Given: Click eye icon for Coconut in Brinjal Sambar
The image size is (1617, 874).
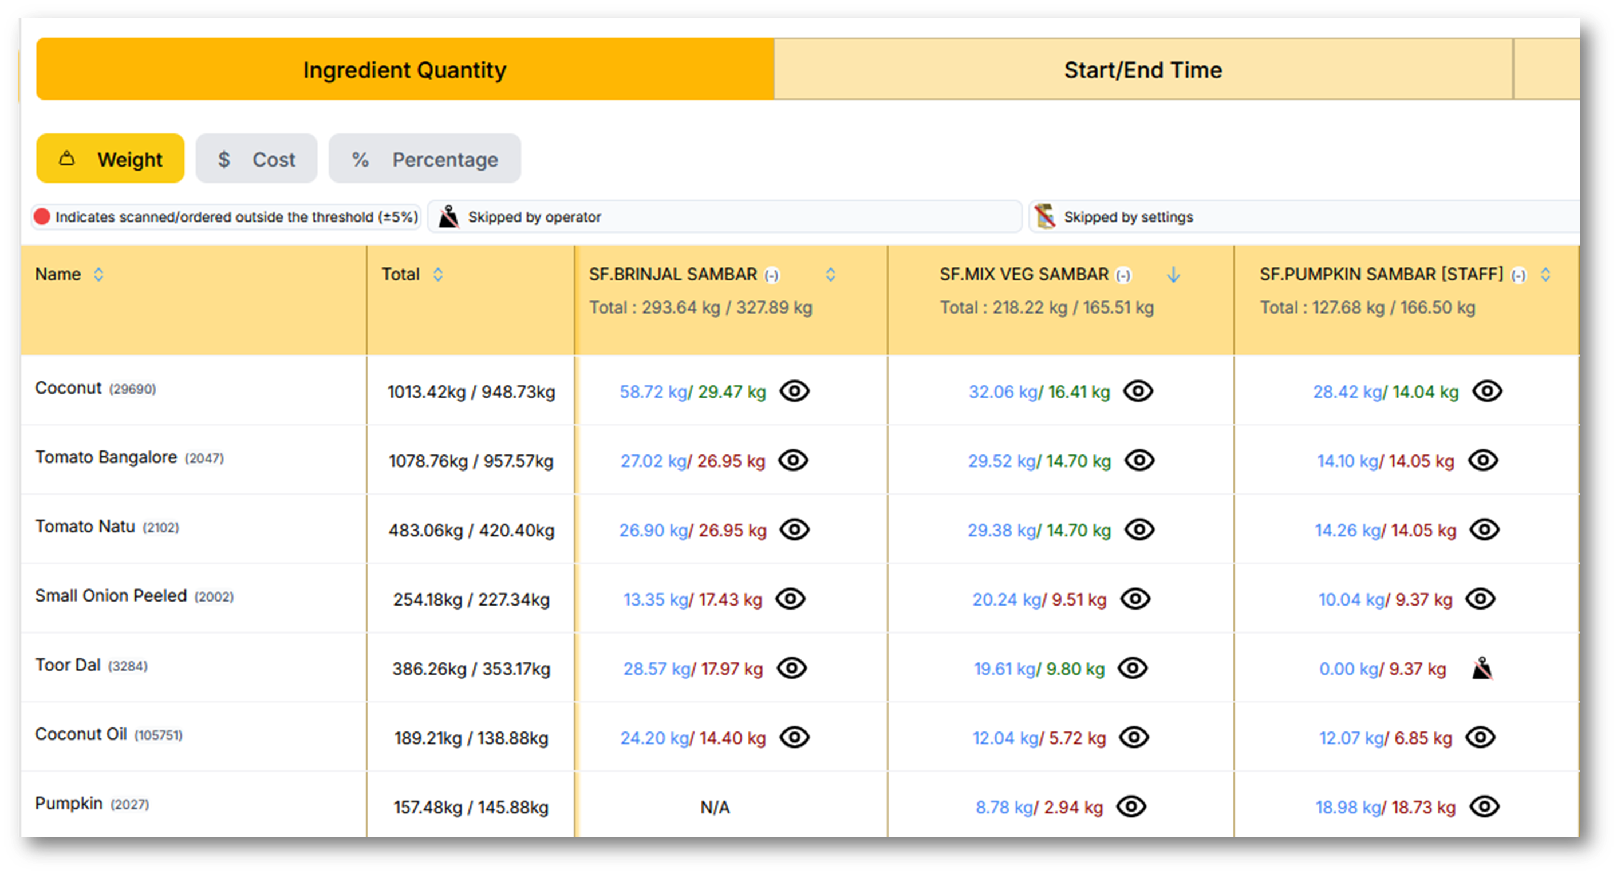Looking at the screenshot, I should (794, 391).
